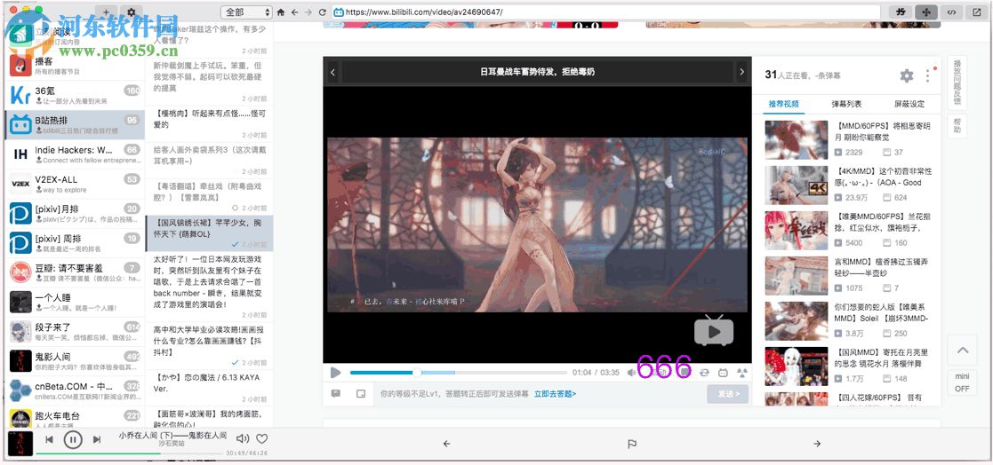Select the B站热排 feed
The width and height of the screenshot is (993, 465).
(75, 125)
